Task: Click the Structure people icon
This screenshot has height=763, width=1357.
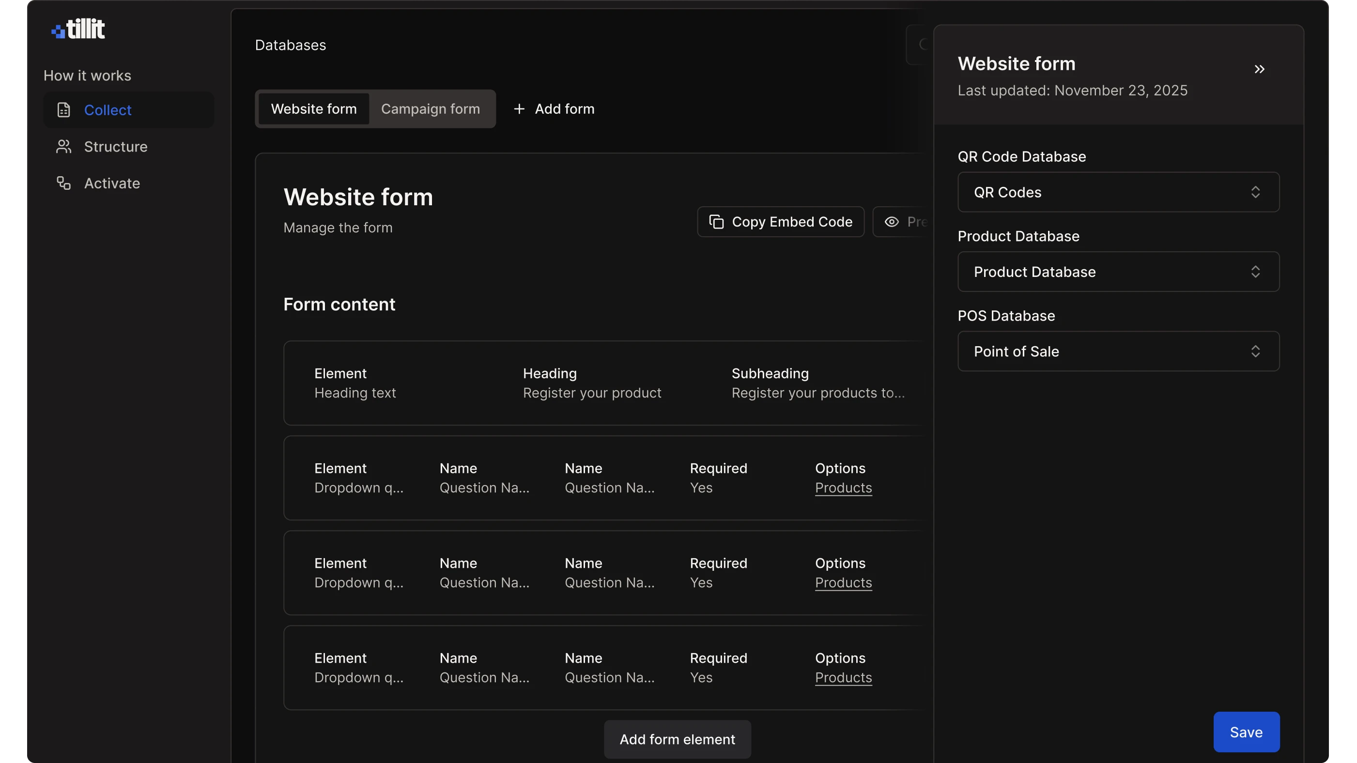Action: pyautogui.click(x=64, y=146)
